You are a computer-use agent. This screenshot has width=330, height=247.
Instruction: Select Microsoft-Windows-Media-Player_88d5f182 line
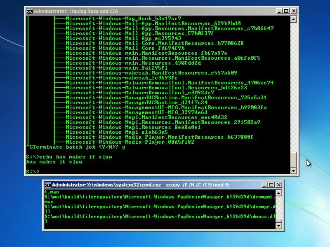(130, 142)
